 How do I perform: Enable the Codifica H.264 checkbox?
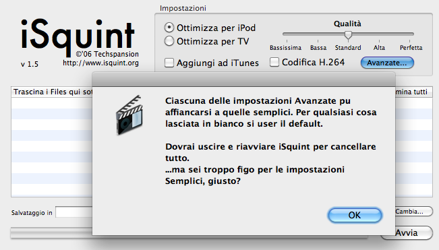click(274, 62)
